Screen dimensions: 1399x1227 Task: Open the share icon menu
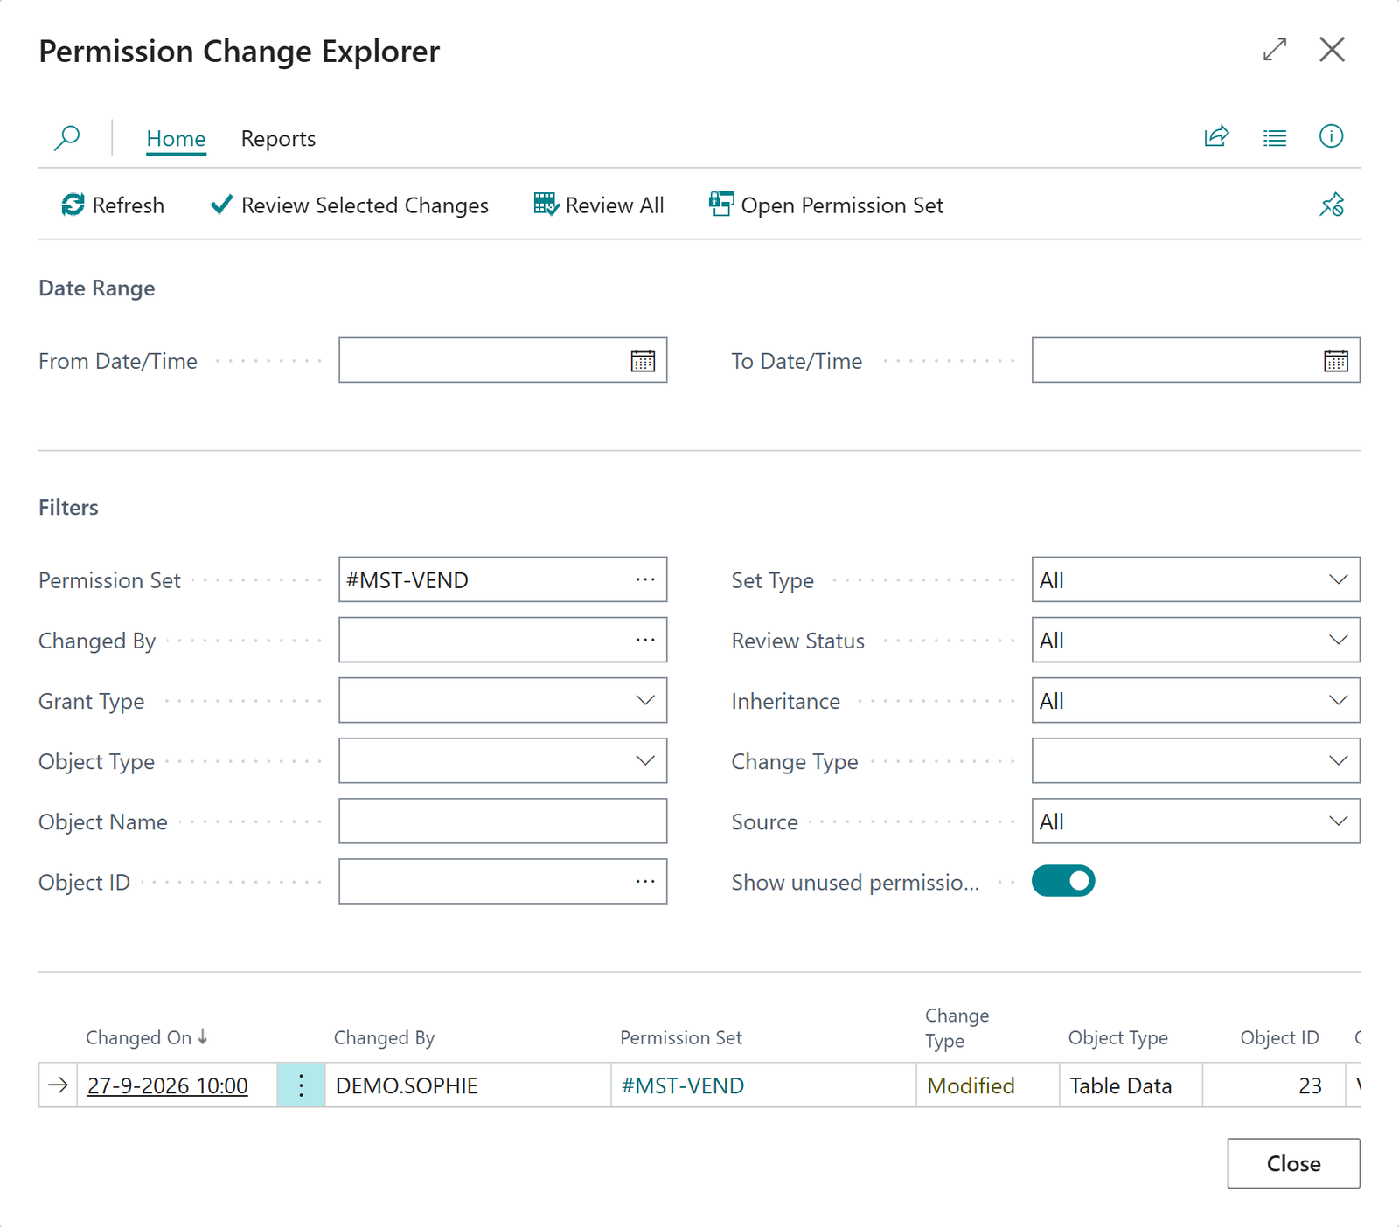[x=1217, y=137]
